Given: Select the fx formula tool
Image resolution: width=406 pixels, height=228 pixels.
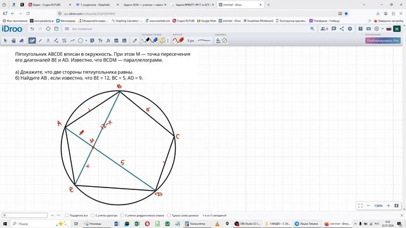Looking at the screenshot, I should (108, 41).
